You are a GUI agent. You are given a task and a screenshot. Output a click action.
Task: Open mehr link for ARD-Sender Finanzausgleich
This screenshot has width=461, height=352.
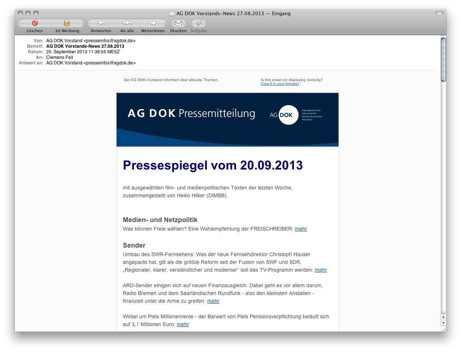213,301
